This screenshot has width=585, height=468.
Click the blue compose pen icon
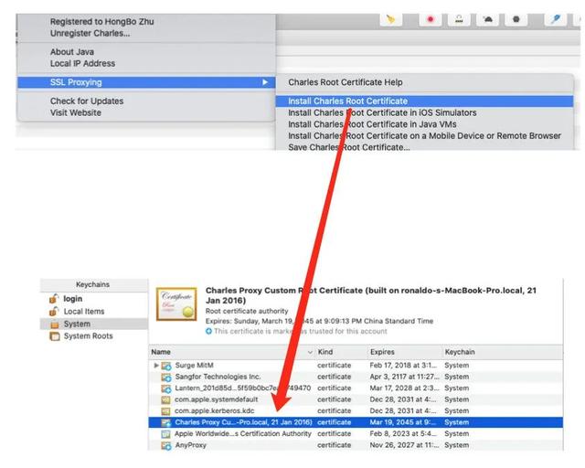coord(555,18)
